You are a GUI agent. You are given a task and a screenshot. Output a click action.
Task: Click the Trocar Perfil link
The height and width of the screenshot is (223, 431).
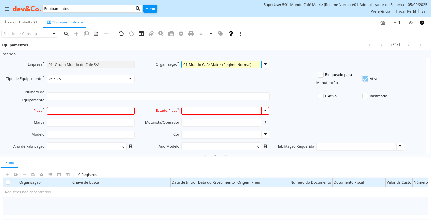coord(405,11)
